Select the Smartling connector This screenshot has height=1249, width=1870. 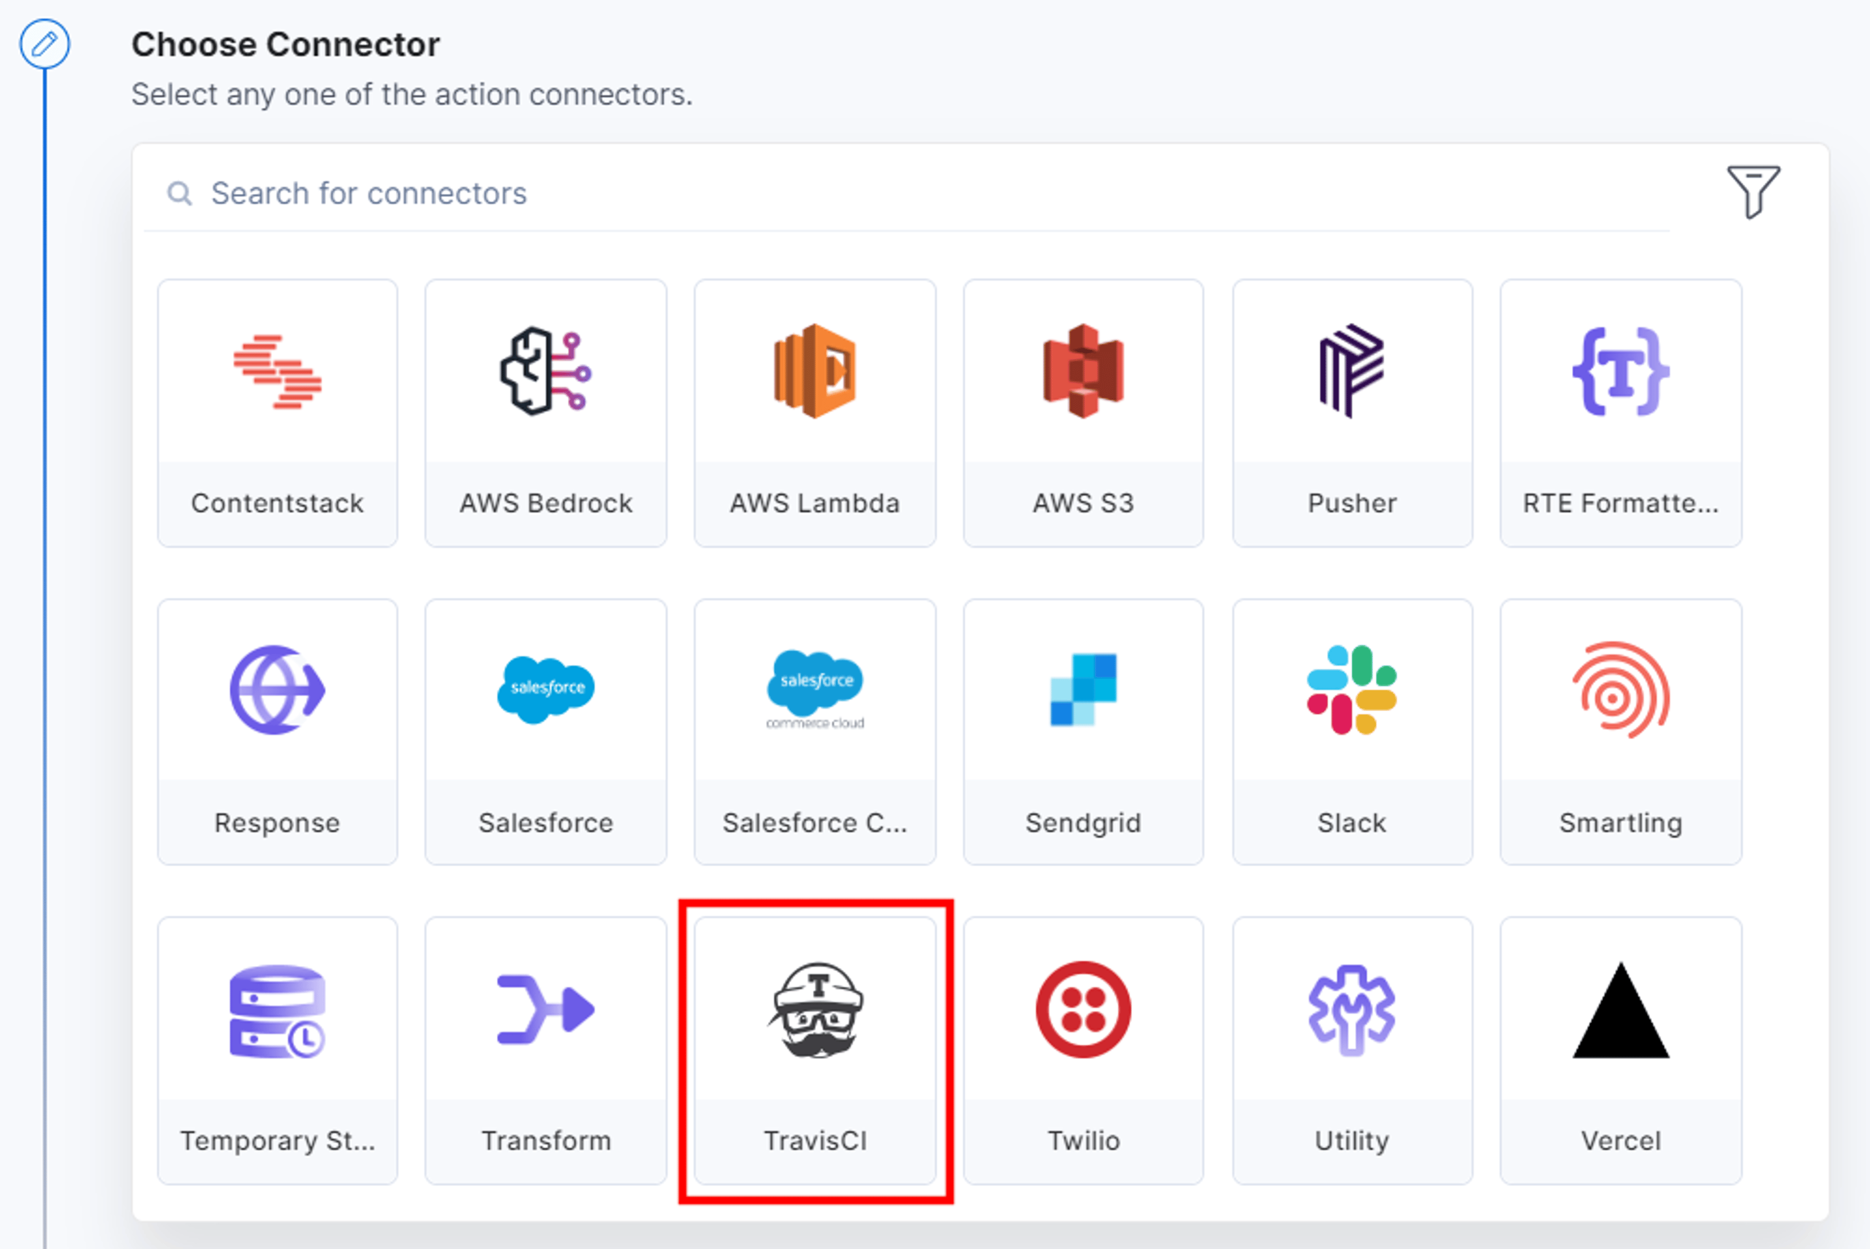[1621, 731]
